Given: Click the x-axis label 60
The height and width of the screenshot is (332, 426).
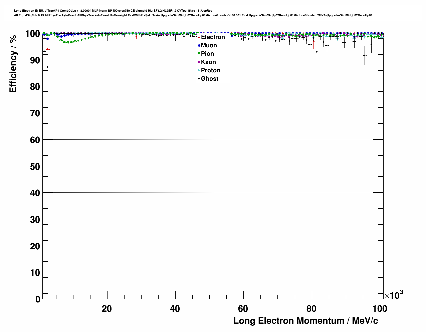Looking at the screenshot, I should point(243,309).
